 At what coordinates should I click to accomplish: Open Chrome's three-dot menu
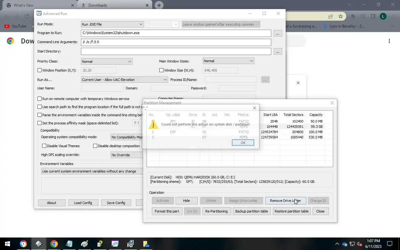[393, 16]
